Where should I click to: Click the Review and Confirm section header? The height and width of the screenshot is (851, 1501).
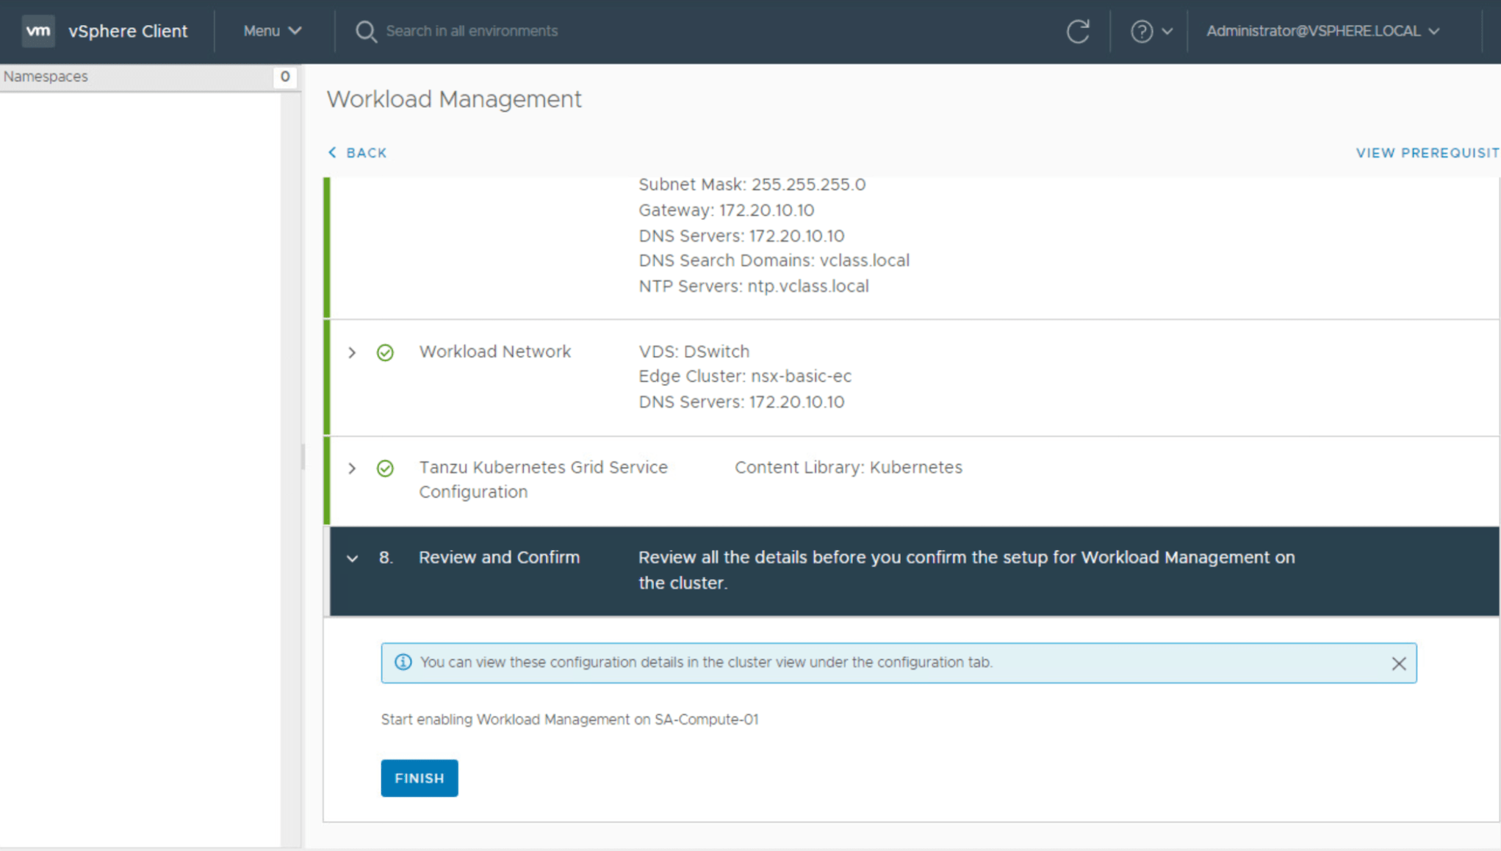pos(499,557)
